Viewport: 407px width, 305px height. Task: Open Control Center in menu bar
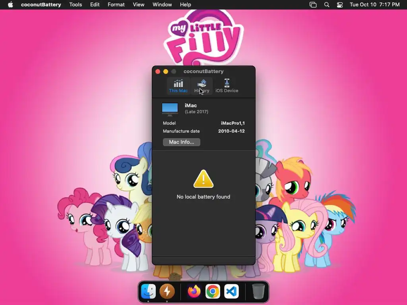point(340,5)
